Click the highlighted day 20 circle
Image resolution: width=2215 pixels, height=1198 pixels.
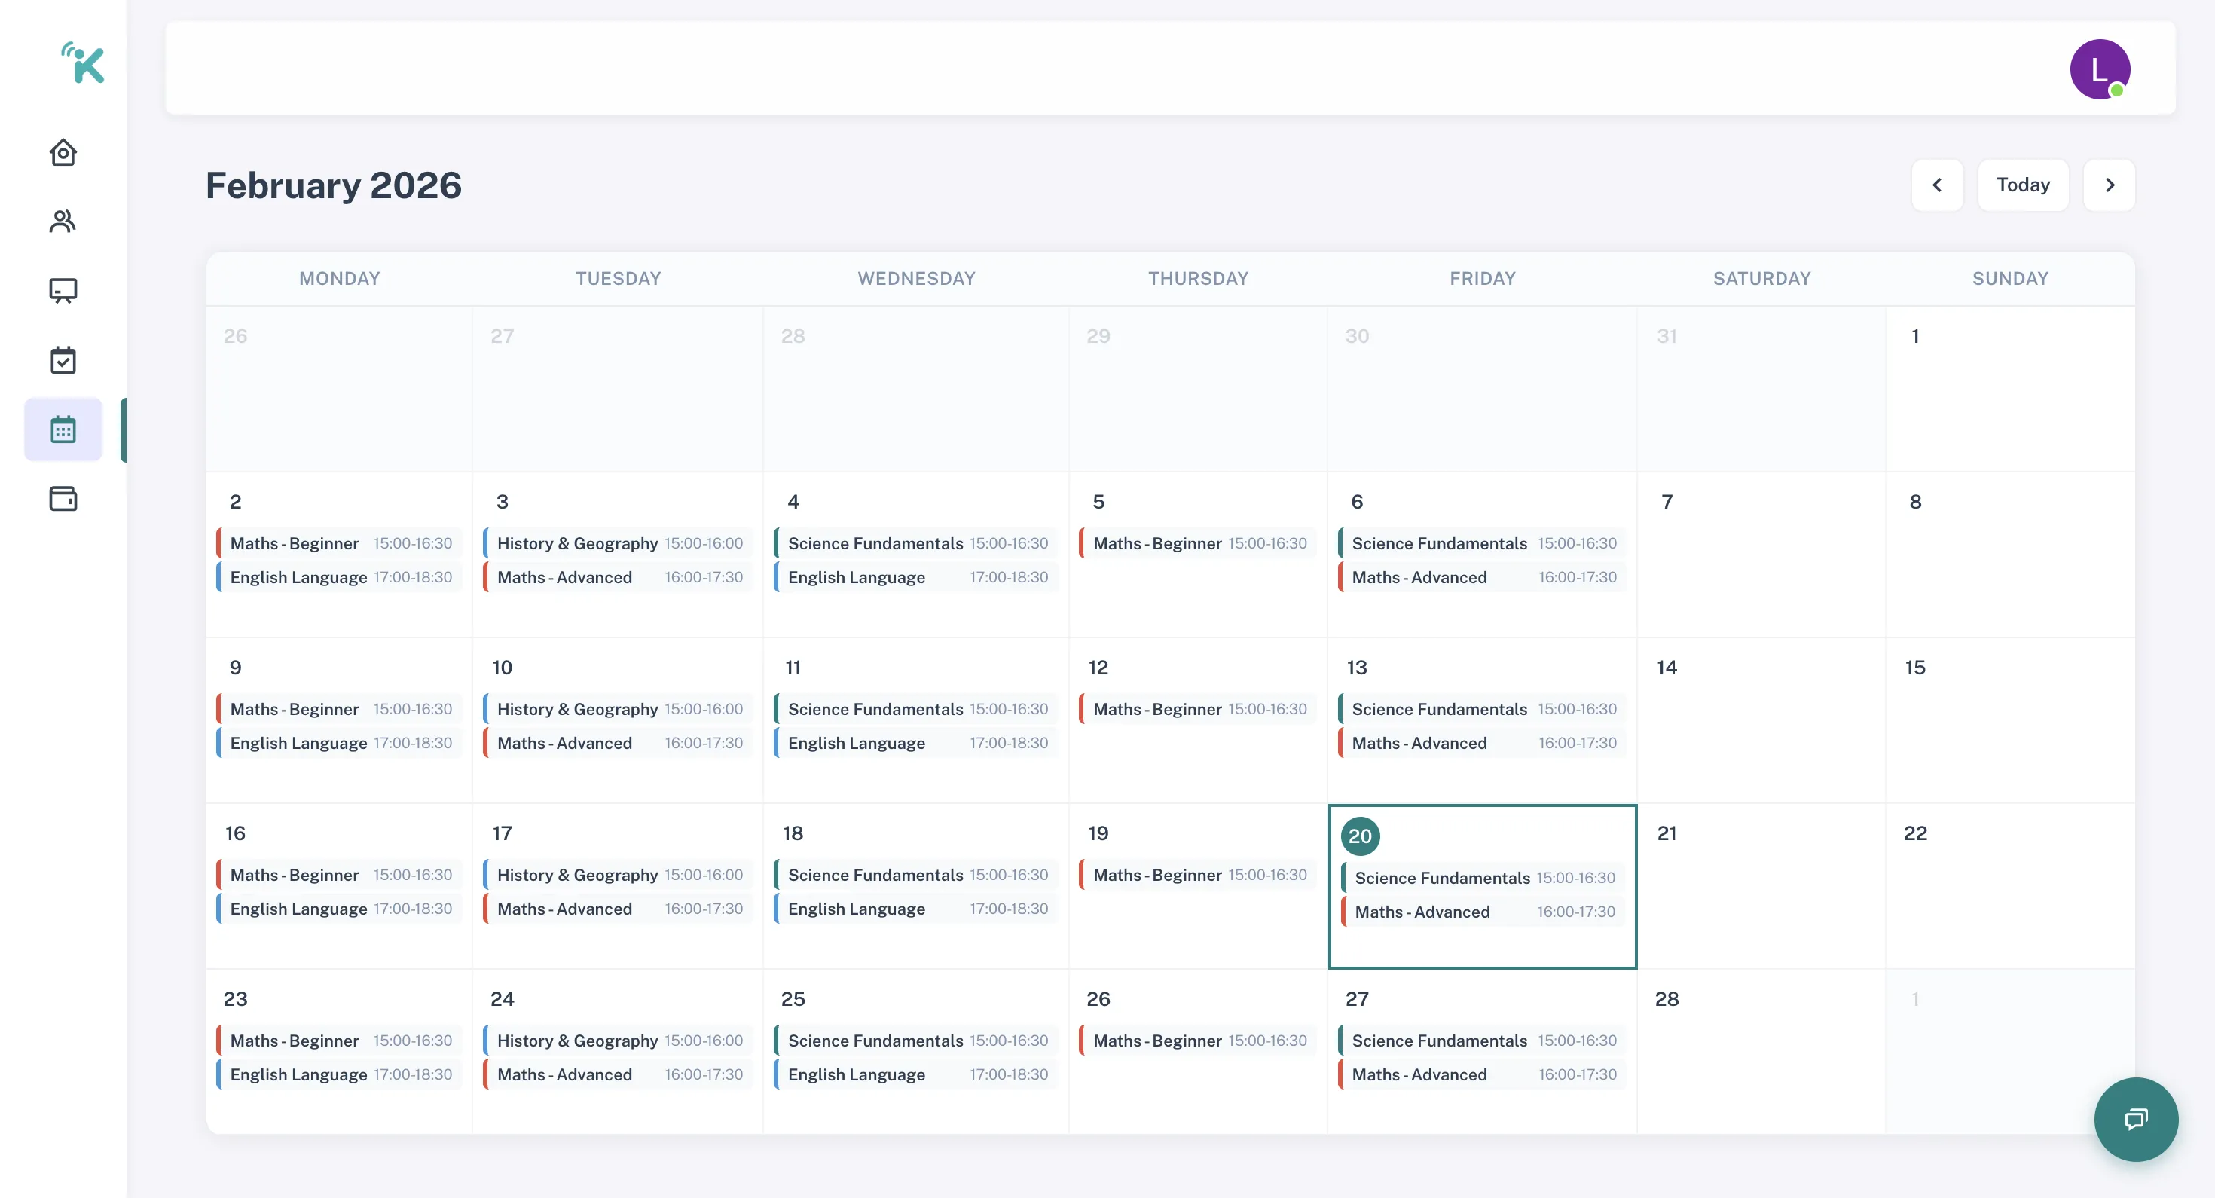pos(1359,835)
